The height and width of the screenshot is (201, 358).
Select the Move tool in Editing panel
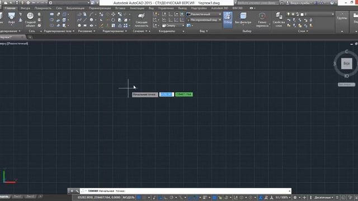click(x=113, y=15)
